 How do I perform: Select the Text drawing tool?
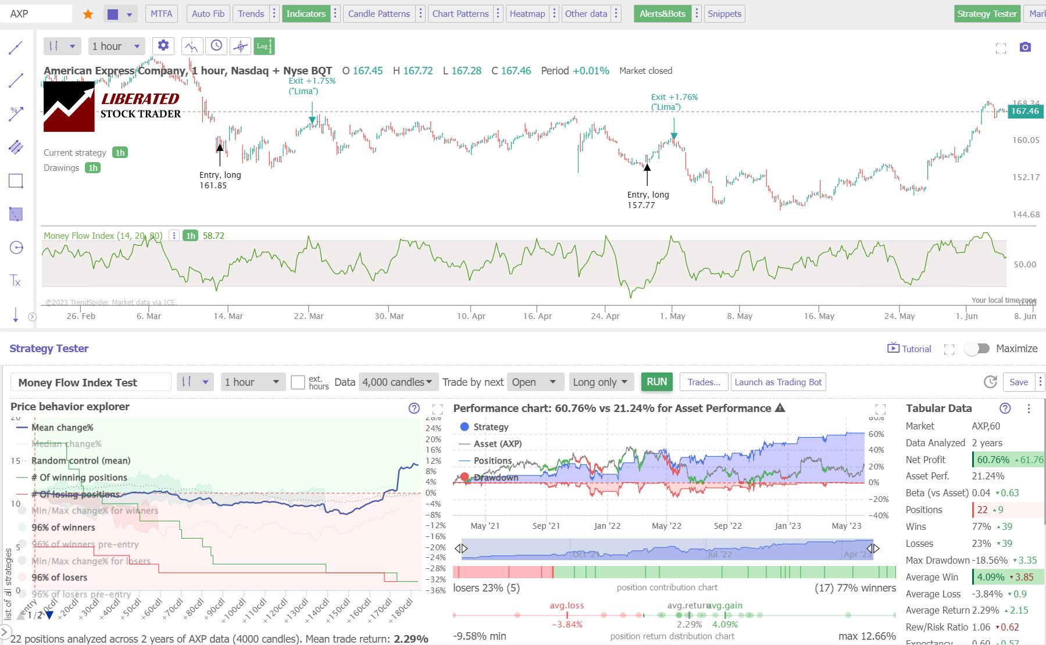click(x=16, y=281)
